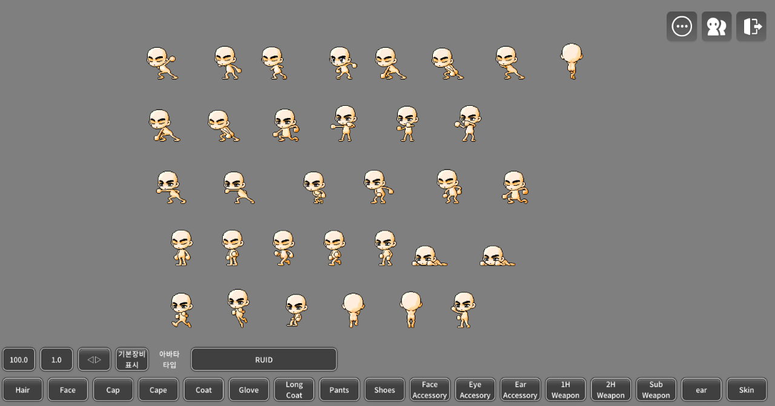Viewport: 775px width, 406px height.
Task: Toggle the left-right flip arrows button
Action: [x=94, y=359]
